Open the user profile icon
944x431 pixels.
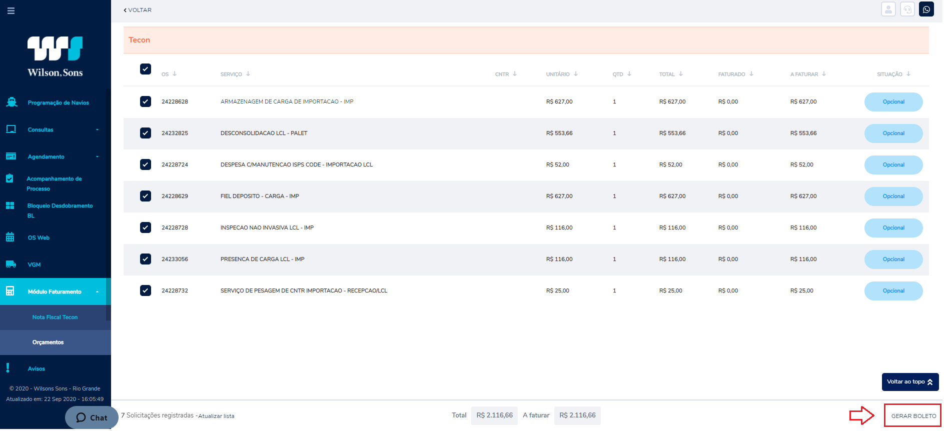click(888, 9)
